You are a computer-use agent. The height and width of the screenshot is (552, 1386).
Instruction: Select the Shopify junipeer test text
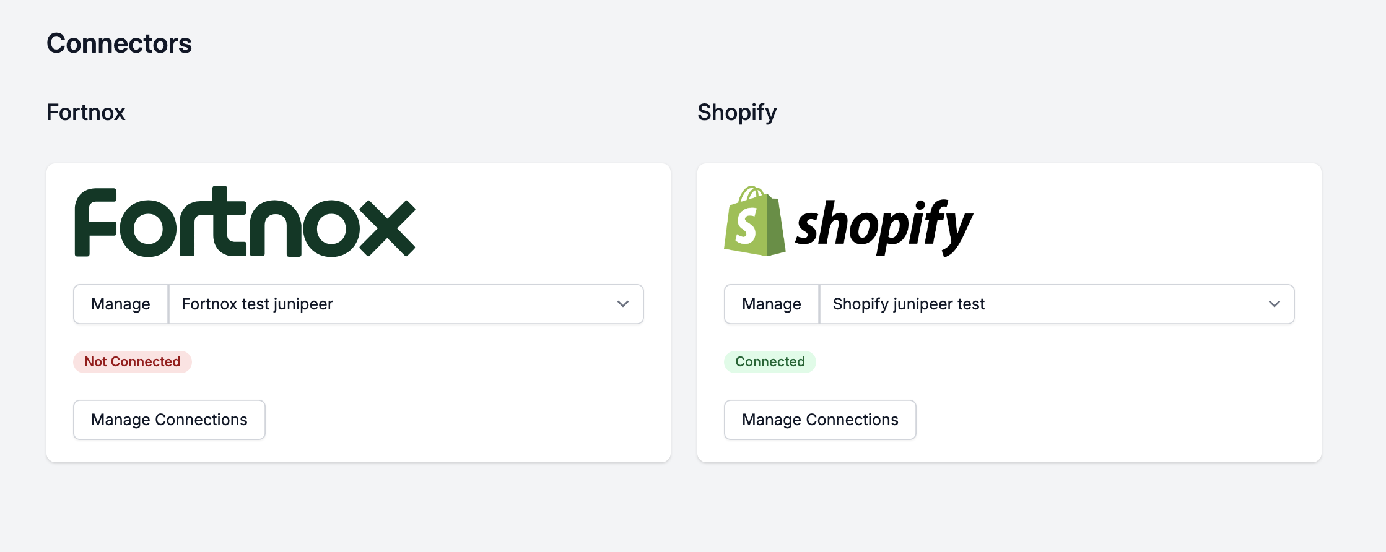tap(909, 304)
